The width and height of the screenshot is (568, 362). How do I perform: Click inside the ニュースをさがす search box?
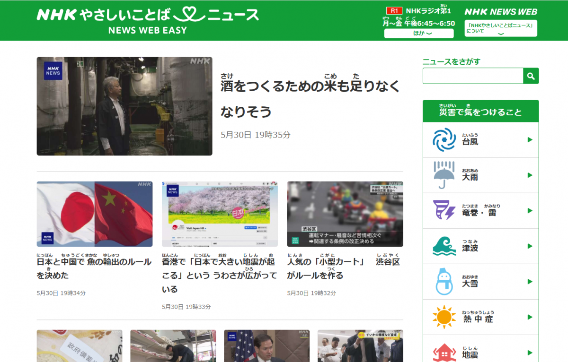point(472,76)
